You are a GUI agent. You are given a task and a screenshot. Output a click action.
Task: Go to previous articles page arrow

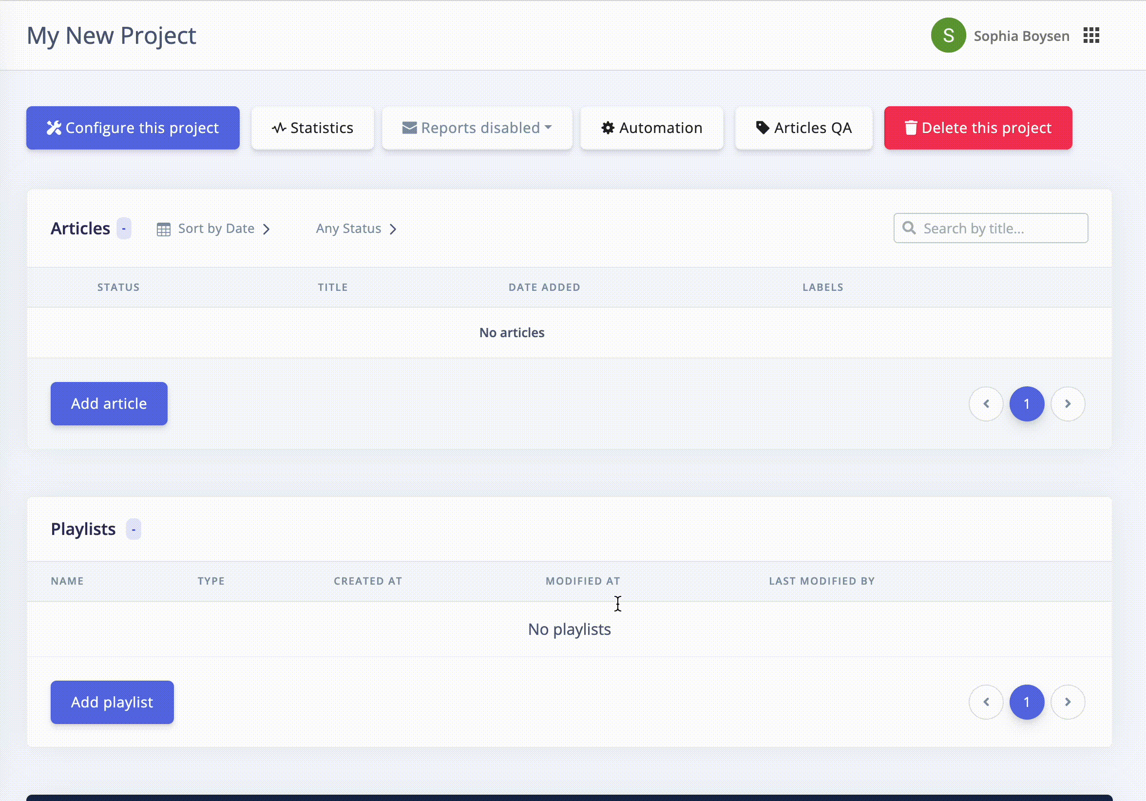coord(986,404)
